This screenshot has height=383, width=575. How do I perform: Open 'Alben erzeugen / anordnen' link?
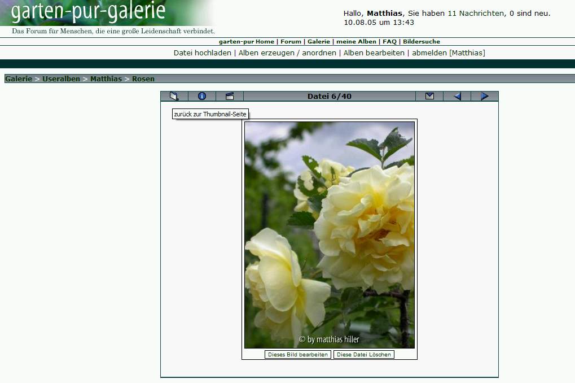287,53
